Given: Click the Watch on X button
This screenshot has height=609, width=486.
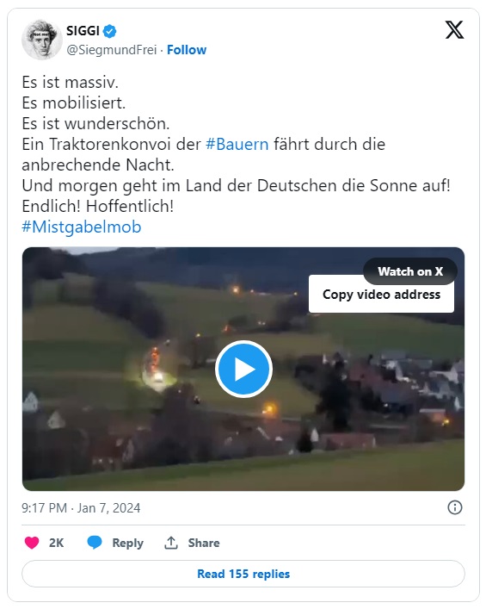Looking at the screenshot, I should pyautogui.click(x=410, y=271).
